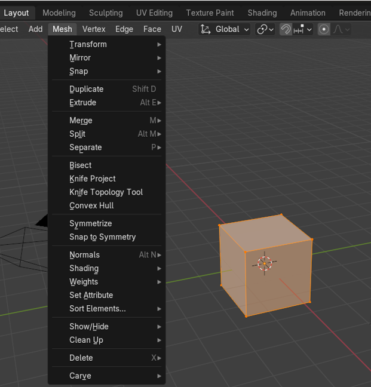Toggle the snapping magnet icon
Image resolution: width=371 pixels, height=387 pixels.
tap(286, 29)
